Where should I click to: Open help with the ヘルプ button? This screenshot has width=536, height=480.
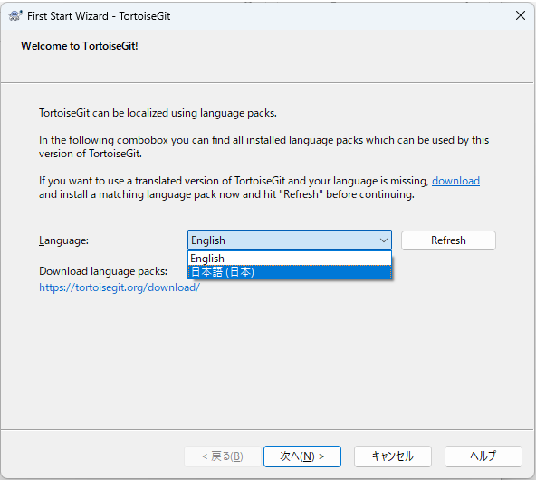(x=483, y=456)
